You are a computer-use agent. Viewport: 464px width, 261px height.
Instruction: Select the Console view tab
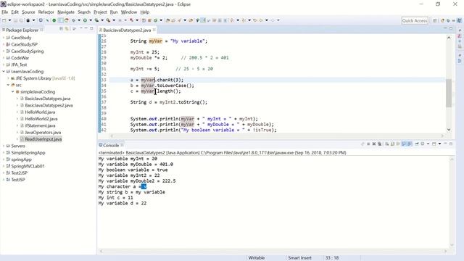click(111, 145)
